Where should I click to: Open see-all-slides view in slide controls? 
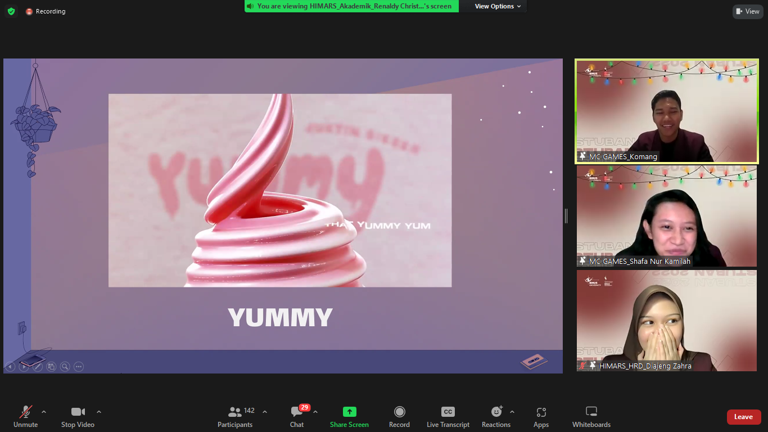click(x=51, y=367)
